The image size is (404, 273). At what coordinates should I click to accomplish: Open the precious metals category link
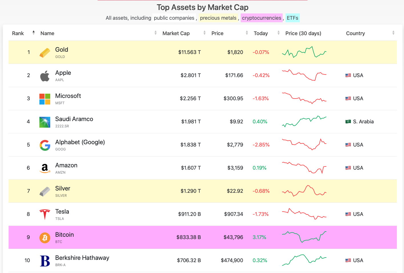coord(218,18)
